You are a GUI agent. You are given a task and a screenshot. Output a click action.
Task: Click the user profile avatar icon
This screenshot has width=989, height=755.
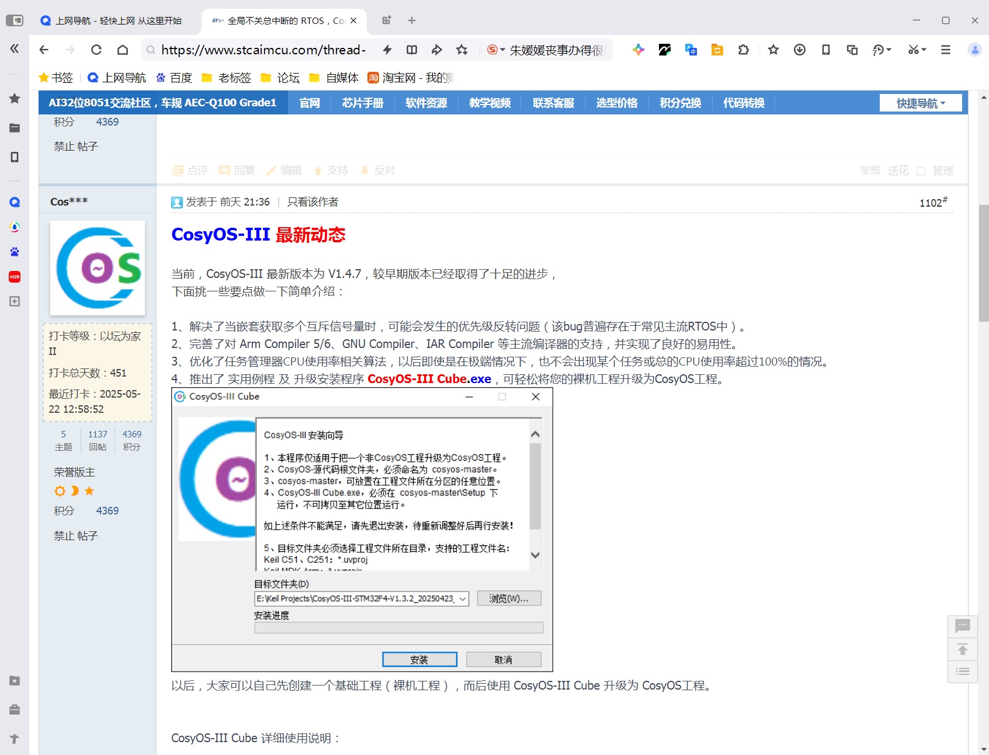coord(975,50)
